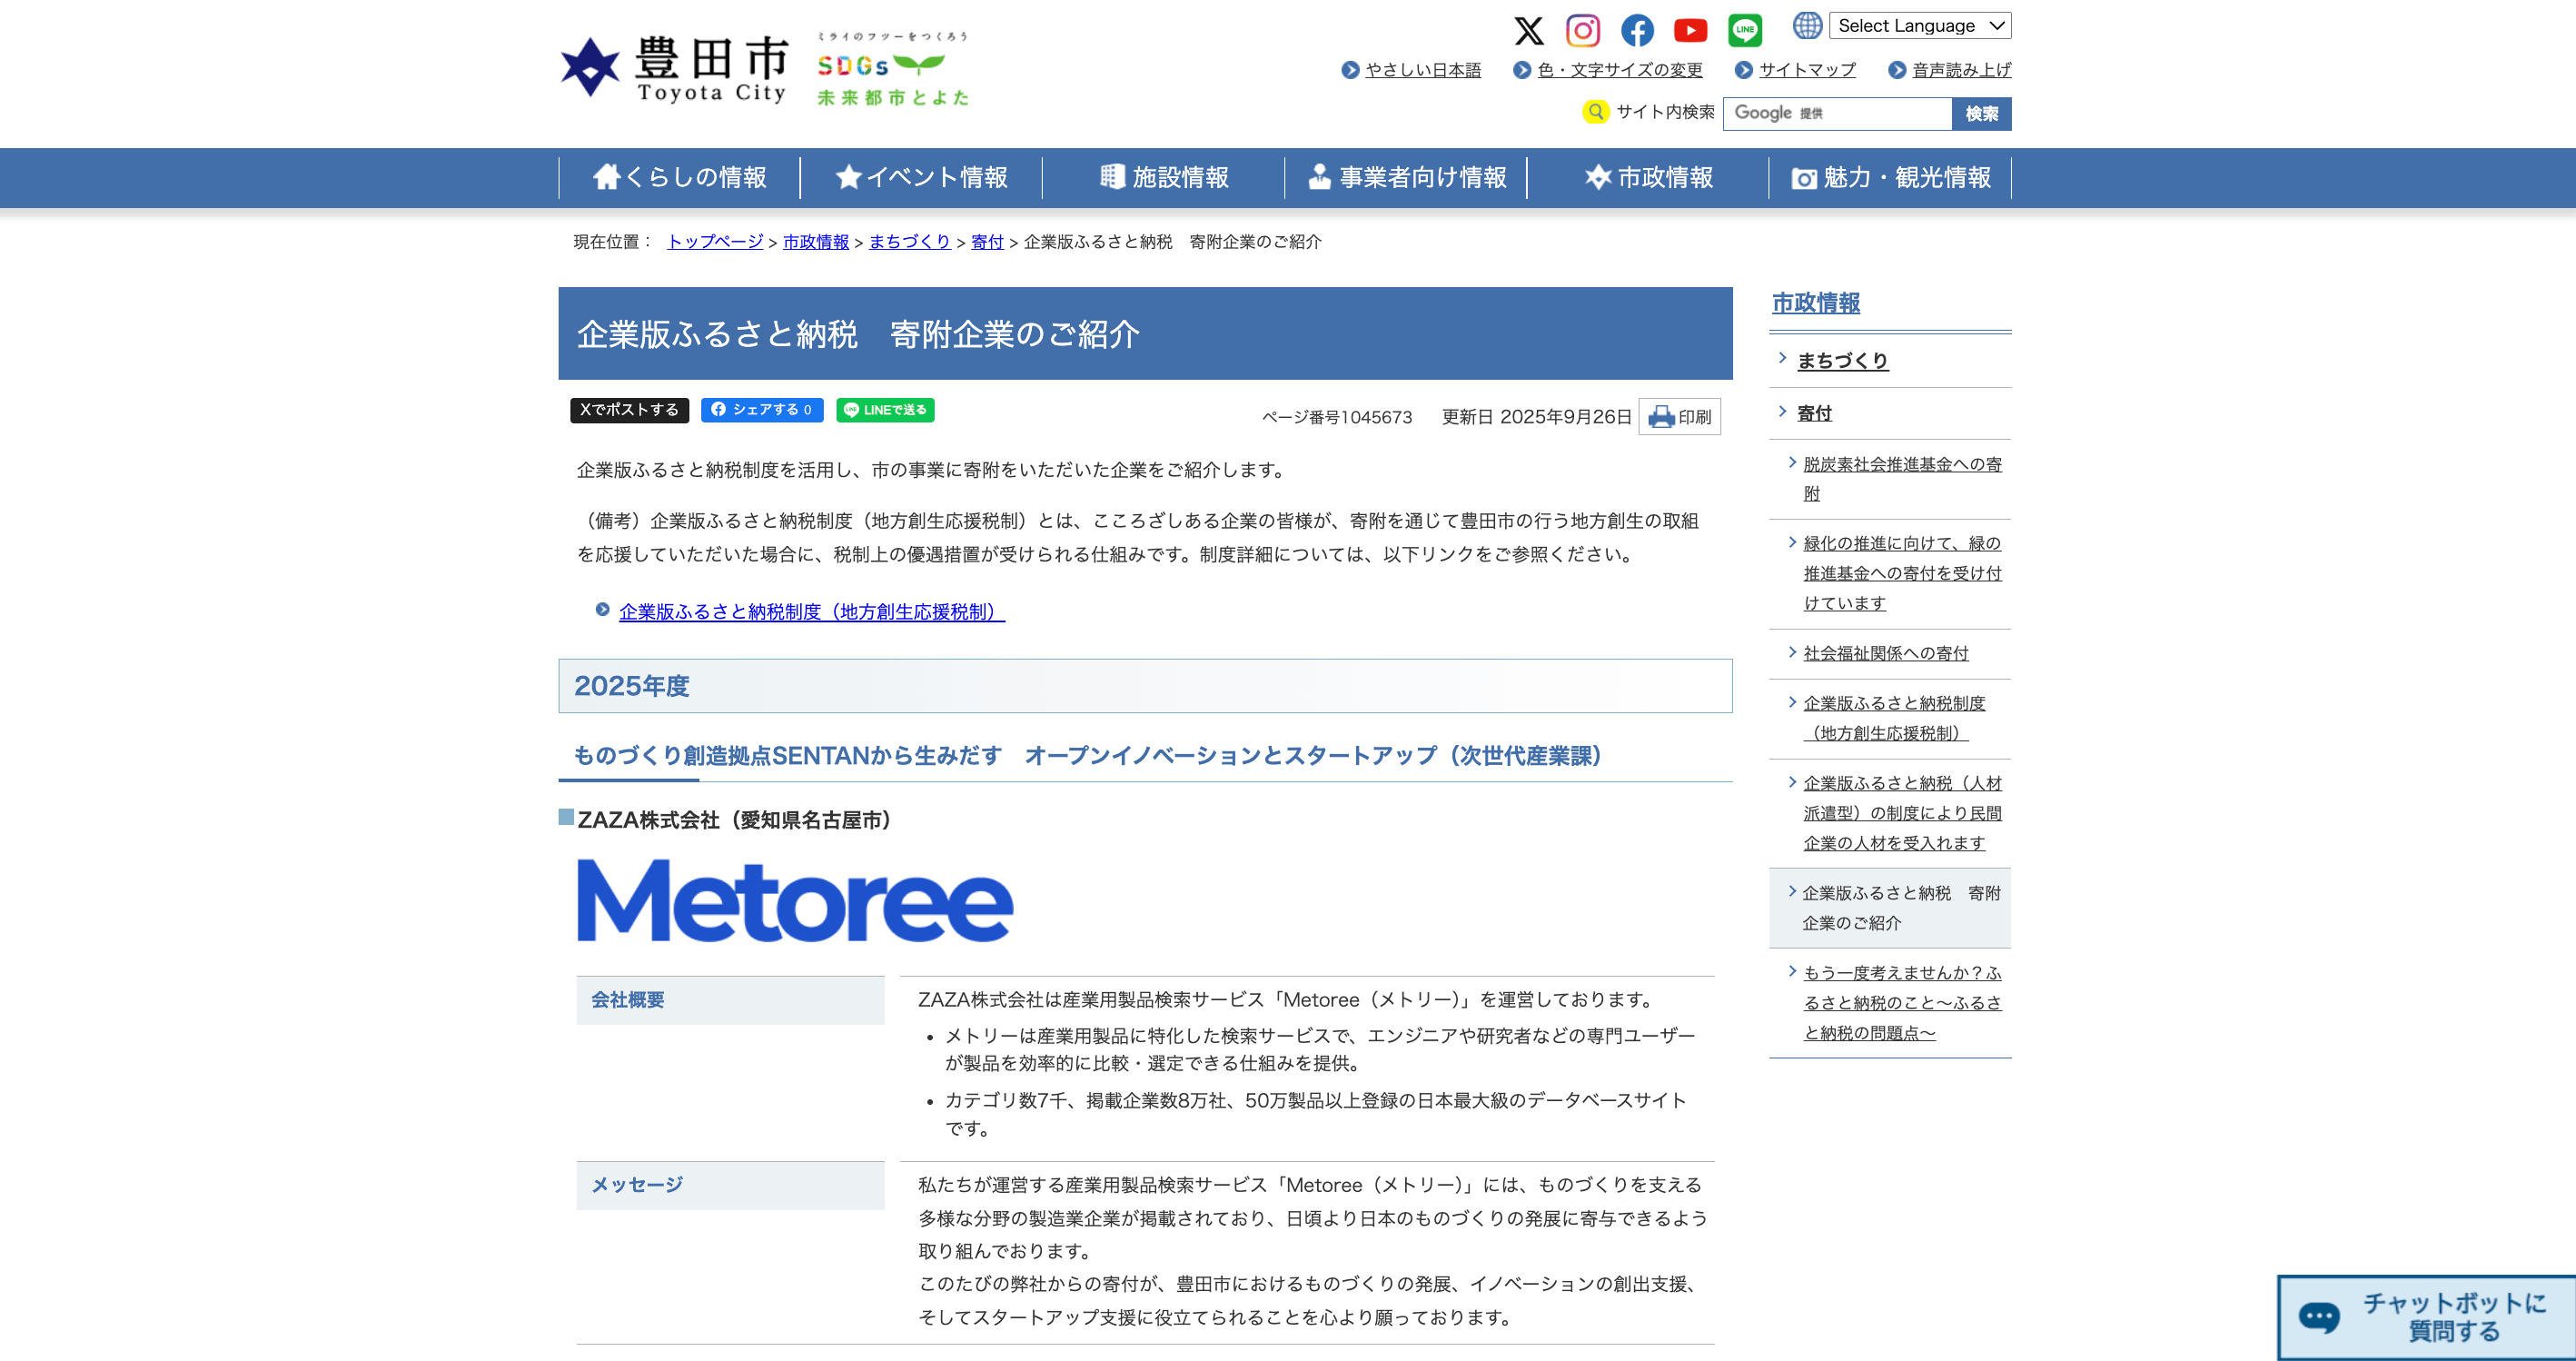This screenshot has height=1361, width=2576.
Task: Click the Xでポストする share button
Action: point(629,410)
